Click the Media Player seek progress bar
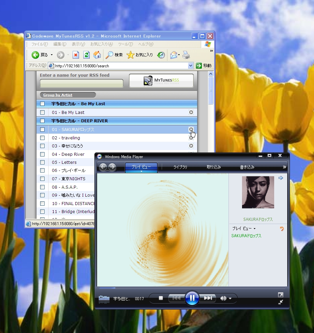Image resolution: width=314 pixels, height=333 pixels. 192,288
